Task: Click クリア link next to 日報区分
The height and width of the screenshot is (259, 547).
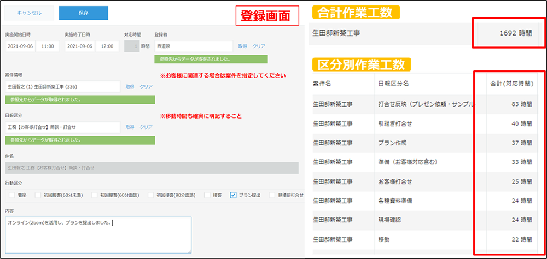Action: pos(146,127)
